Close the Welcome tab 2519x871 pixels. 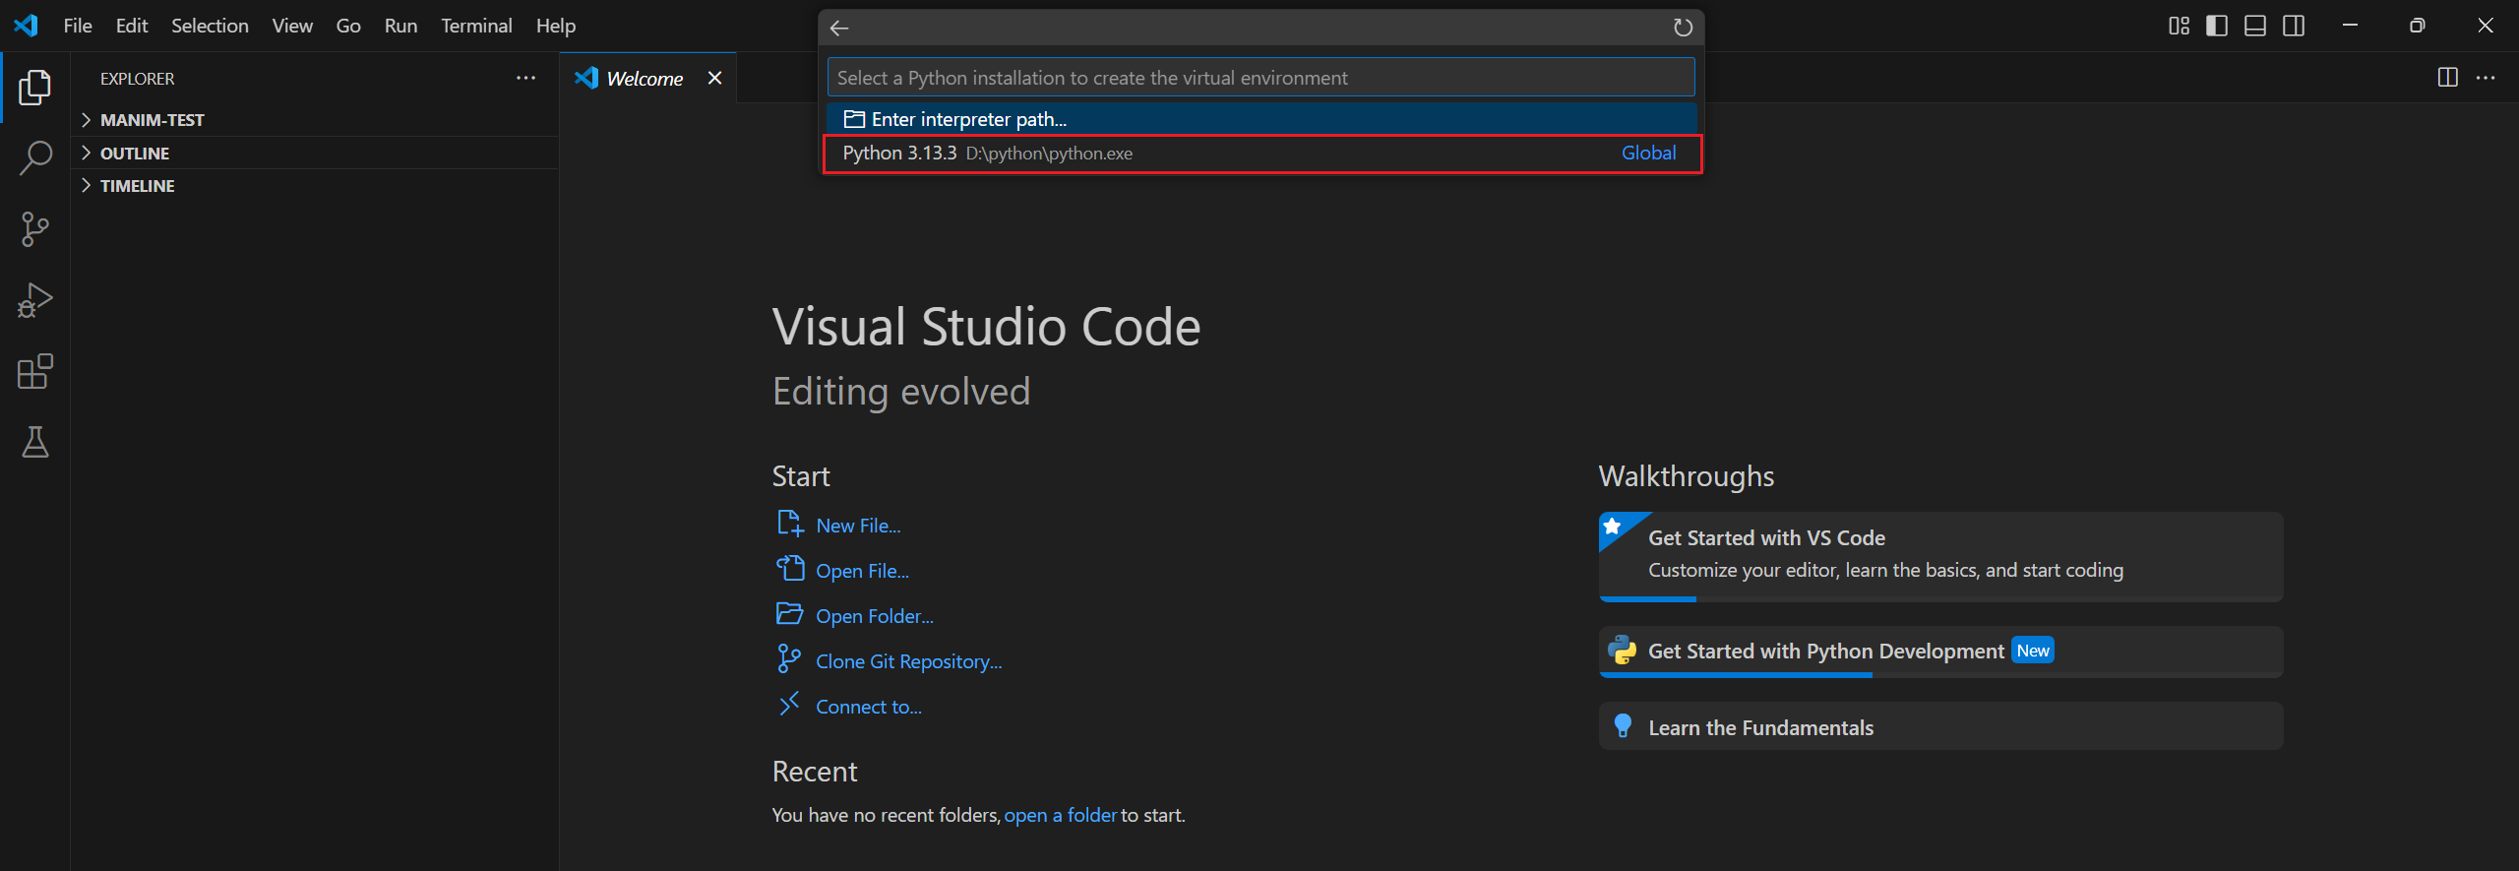click(715, 78)
